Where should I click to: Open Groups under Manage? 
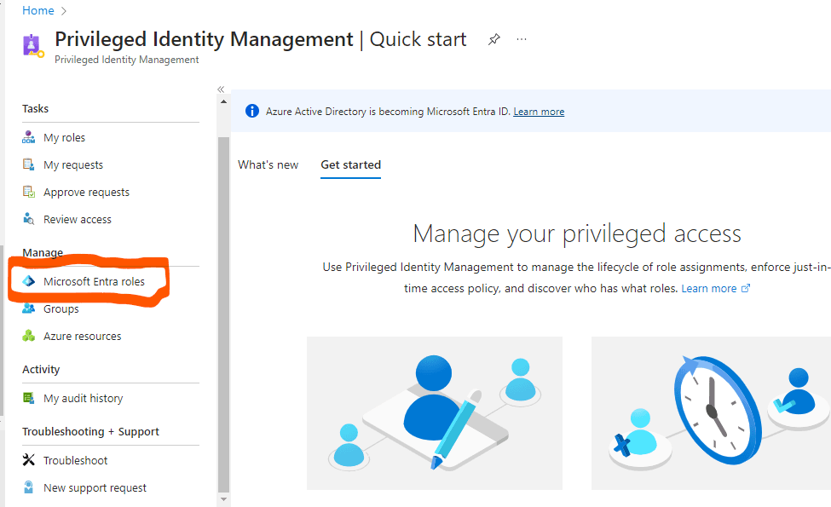tap(61, 309)
